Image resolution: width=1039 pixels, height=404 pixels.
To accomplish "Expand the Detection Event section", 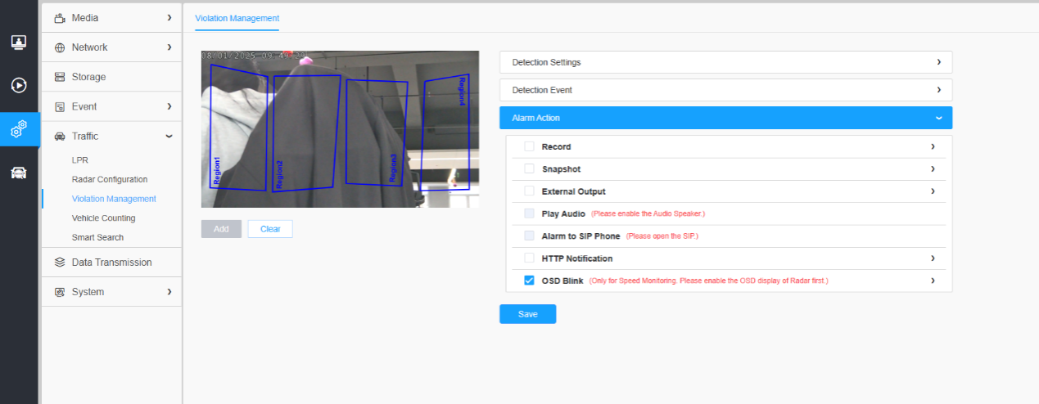I will [x=725, y=90].
